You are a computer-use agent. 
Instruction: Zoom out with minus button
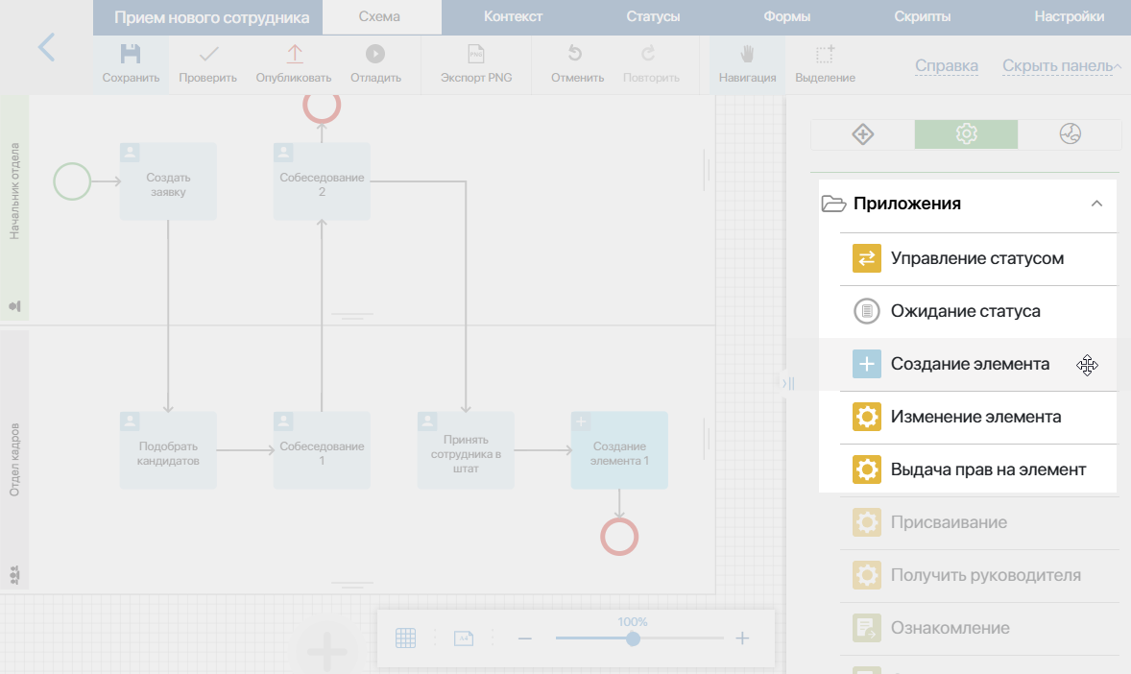pos(524,638)
